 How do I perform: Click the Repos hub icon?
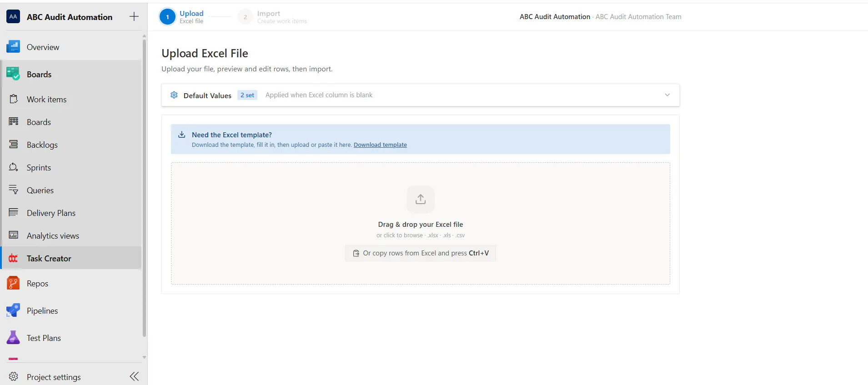pyautogui.click(x=13, y=283)
